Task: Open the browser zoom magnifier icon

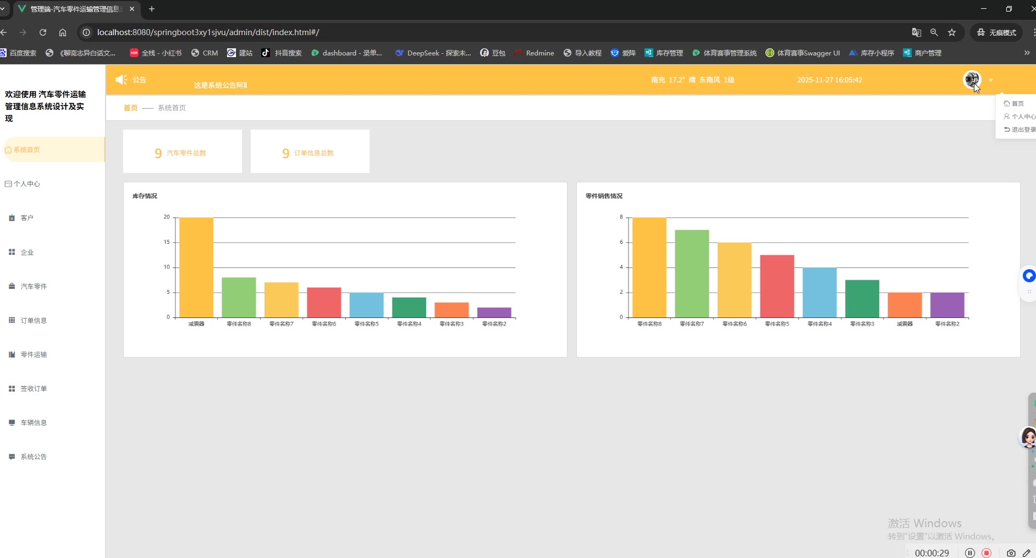Action: [x=934, y=32]
